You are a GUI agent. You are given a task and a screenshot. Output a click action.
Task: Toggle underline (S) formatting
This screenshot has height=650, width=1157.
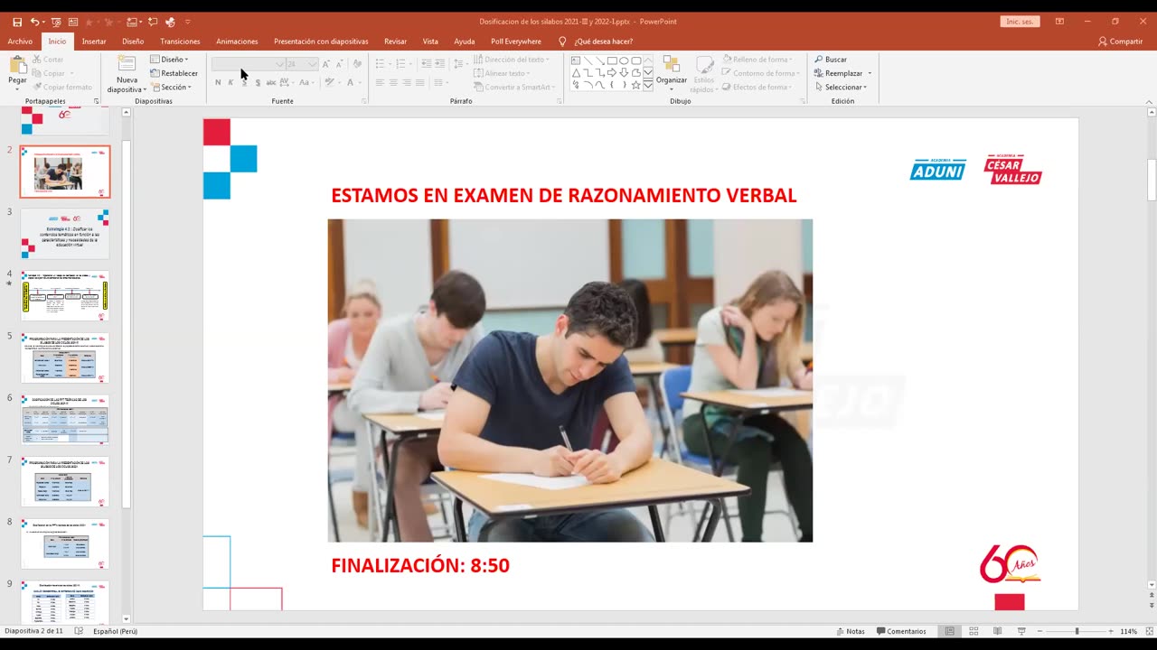[244, 82]
